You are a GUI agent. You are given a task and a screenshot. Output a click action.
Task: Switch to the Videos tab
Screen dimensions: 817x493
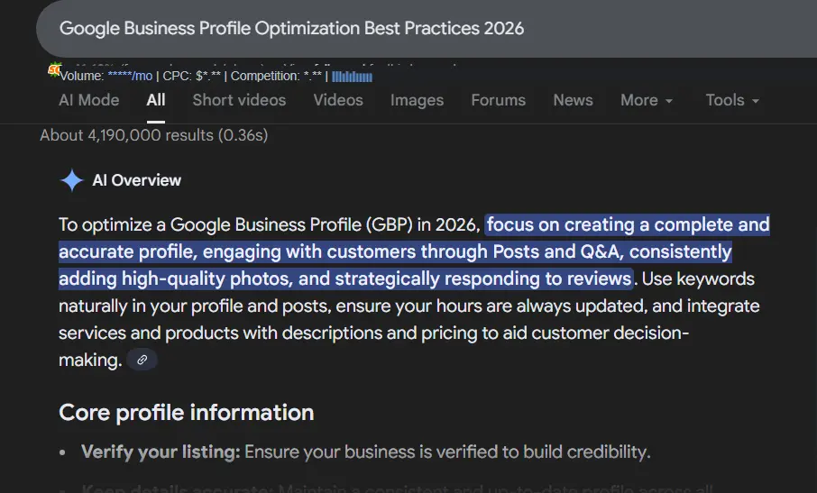point(338,100)
